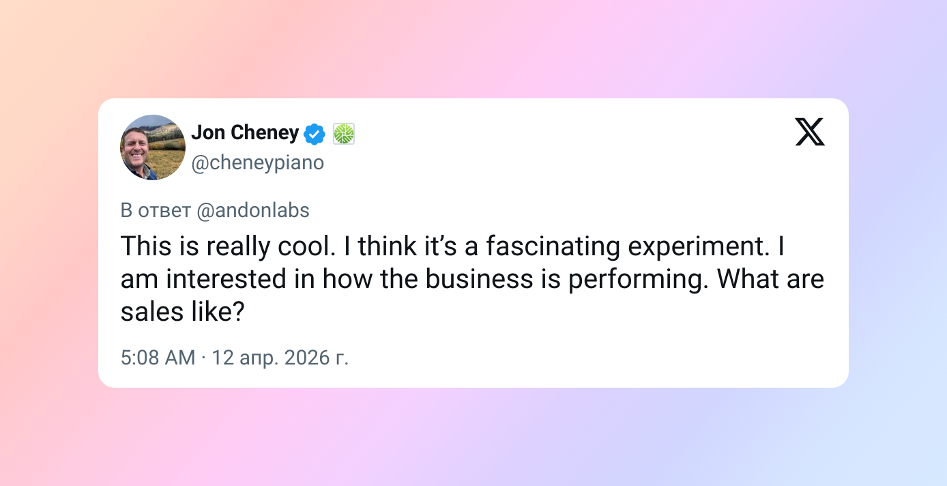Click the 5:08 AM timestamp
Screen dimensions: 947x486
pos(158,357)
